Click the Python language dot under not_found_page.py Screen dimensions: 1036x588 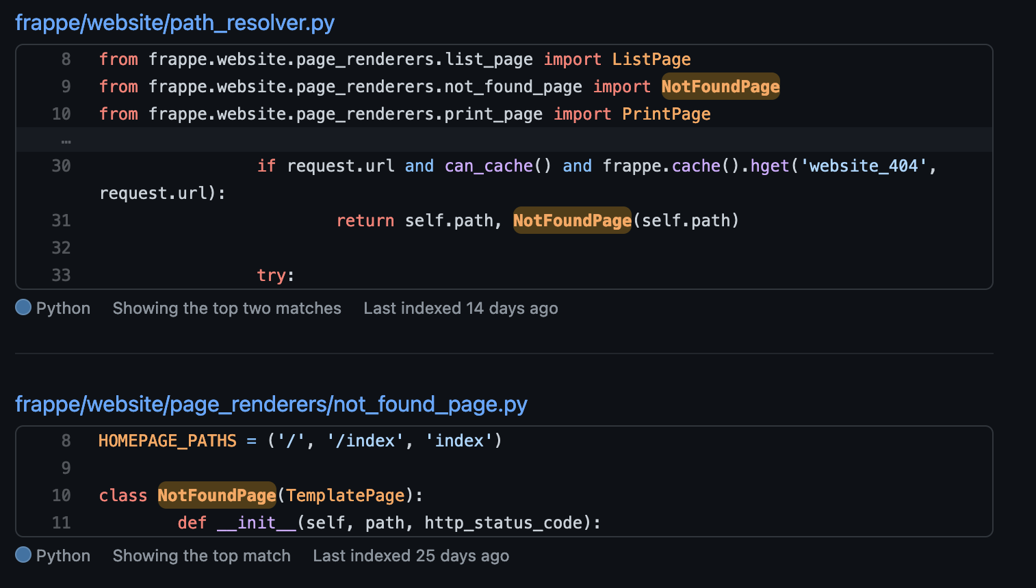point(23,555)
